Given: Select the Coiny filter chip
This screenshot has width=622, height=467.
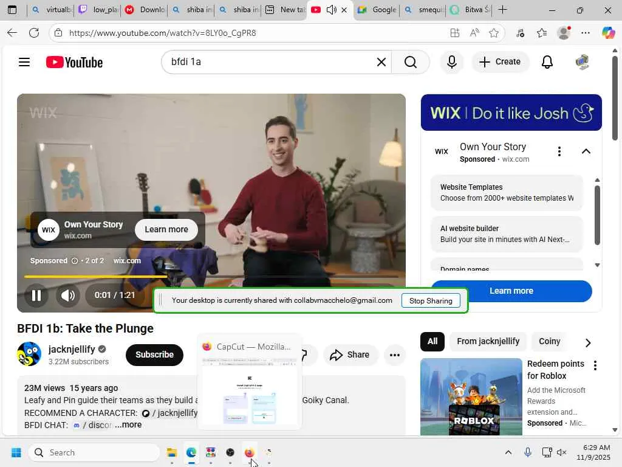Looking at the screenshot, I should click(x=549, y=342).
